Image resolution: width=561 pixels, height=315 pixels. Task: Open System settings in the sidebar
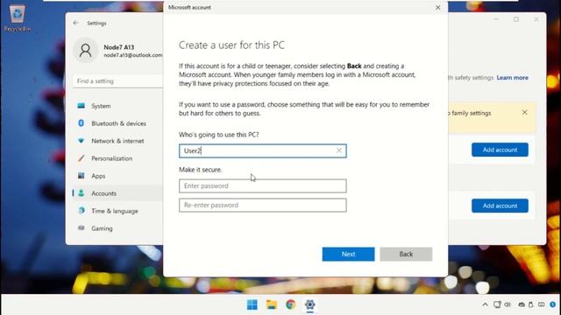(x=101, y=106)
